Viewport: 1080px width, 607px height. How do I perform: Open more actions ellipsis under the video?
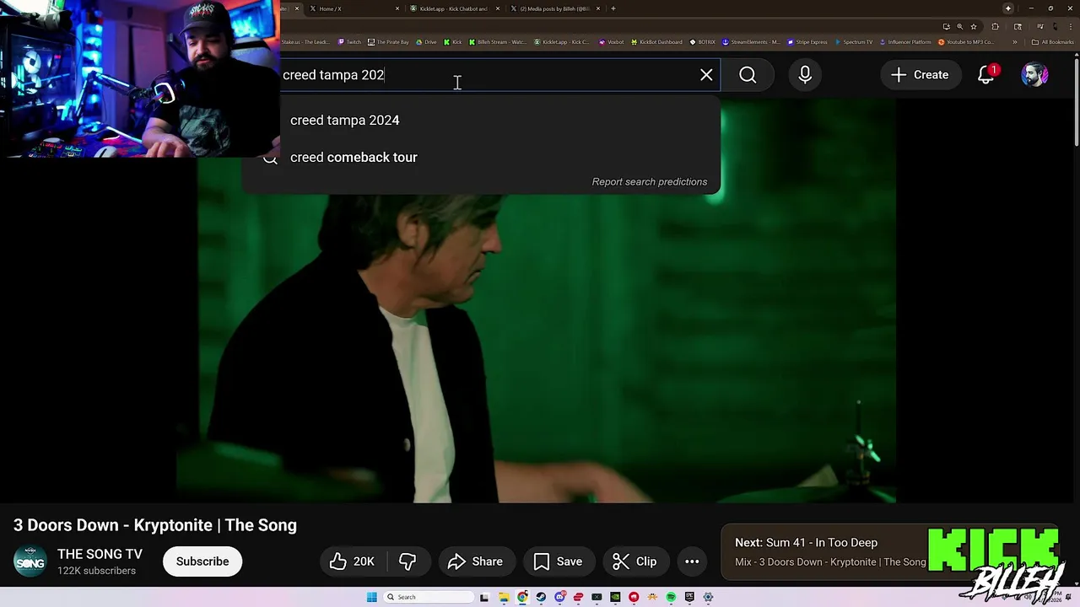(x=692, y=561)
